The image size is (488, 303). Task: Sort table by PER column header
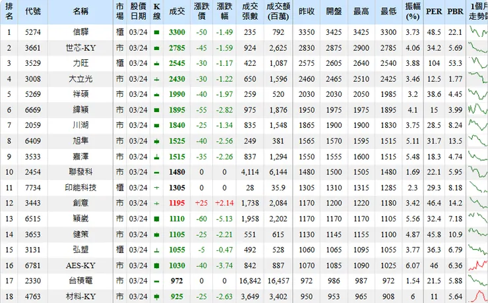(434, 11)
